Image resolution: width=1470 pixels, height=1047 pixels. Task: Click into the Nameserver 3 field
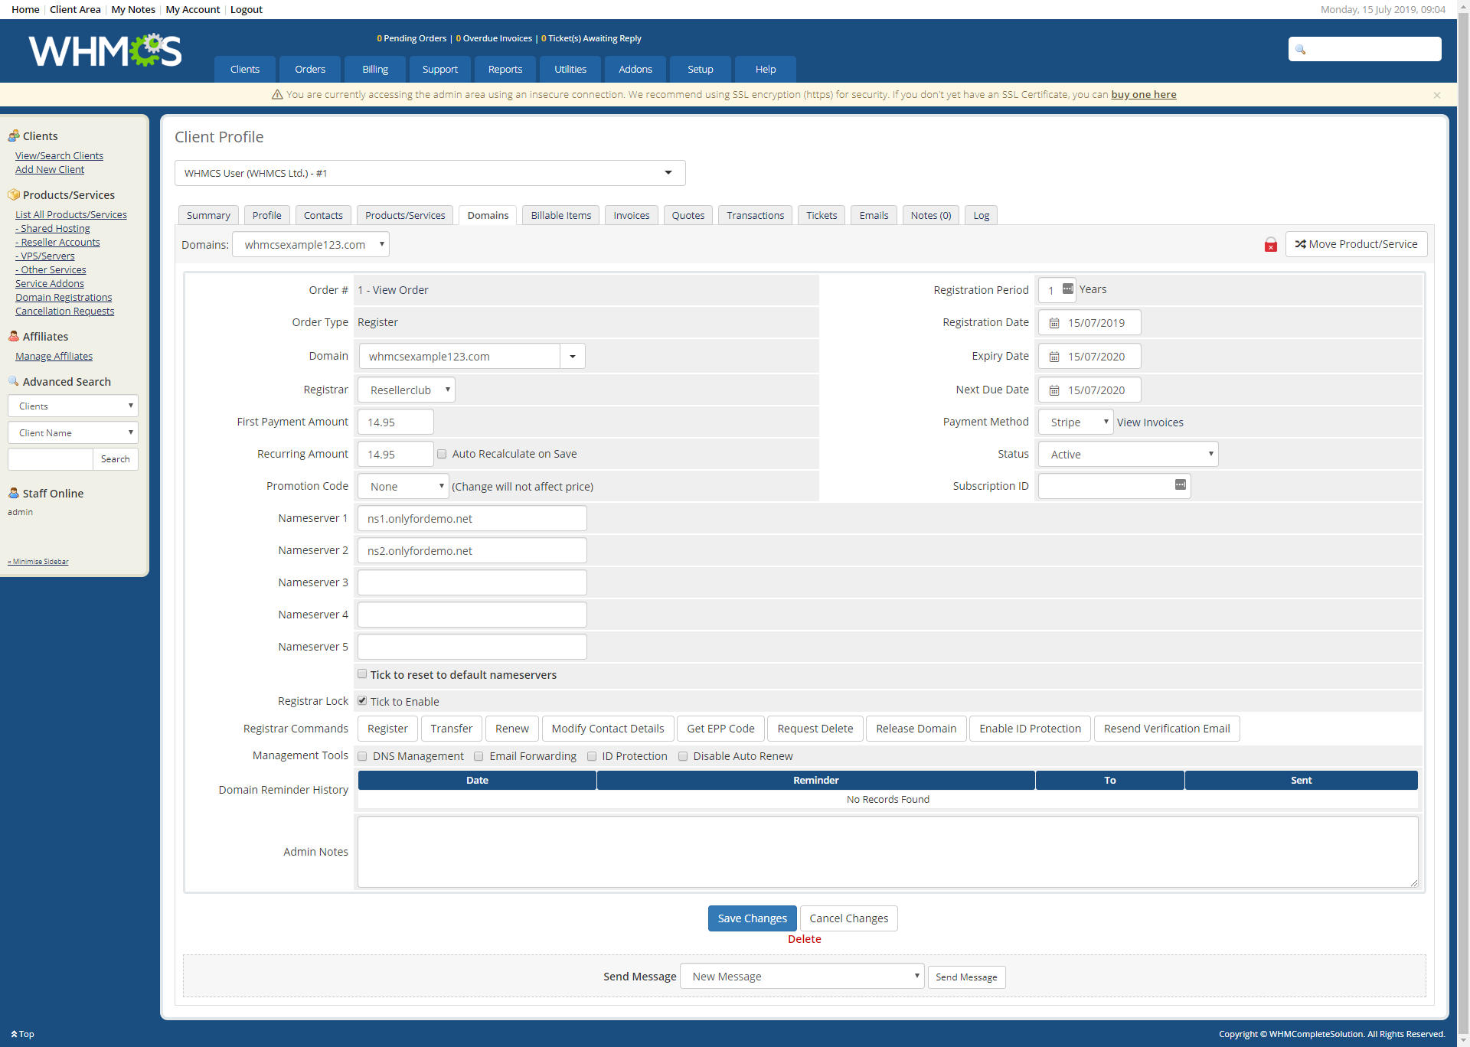tap(472, 583)
